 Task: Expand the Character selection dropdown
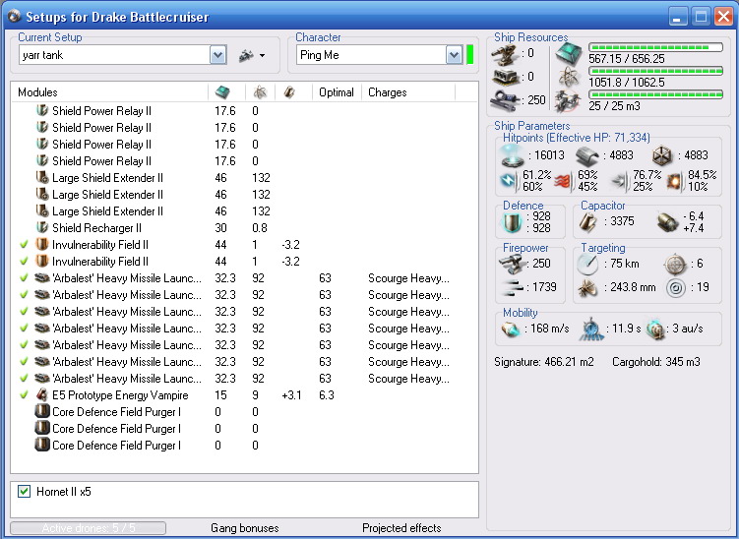(454, 55)
